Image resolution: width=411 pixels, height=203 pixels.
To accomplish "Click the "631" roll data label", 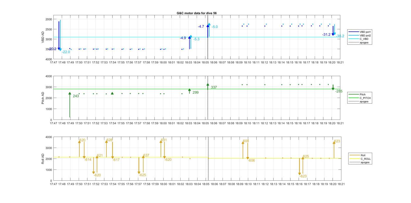I will click(x=164, y=140).
